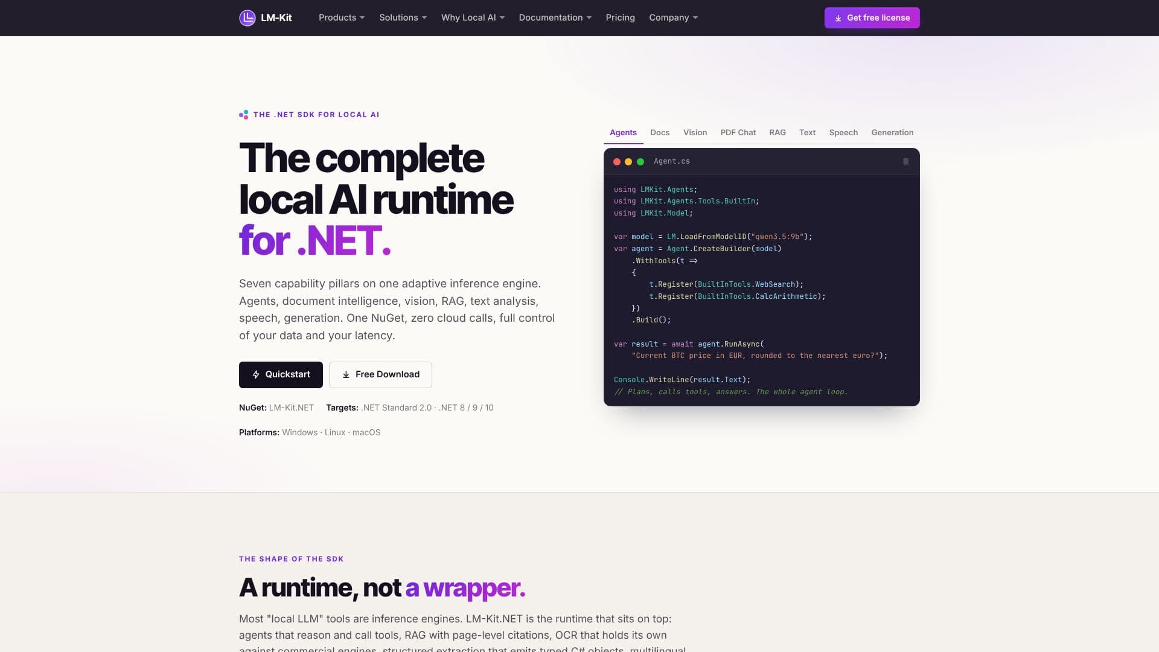Switch to the Text tab

coord(807,133)
